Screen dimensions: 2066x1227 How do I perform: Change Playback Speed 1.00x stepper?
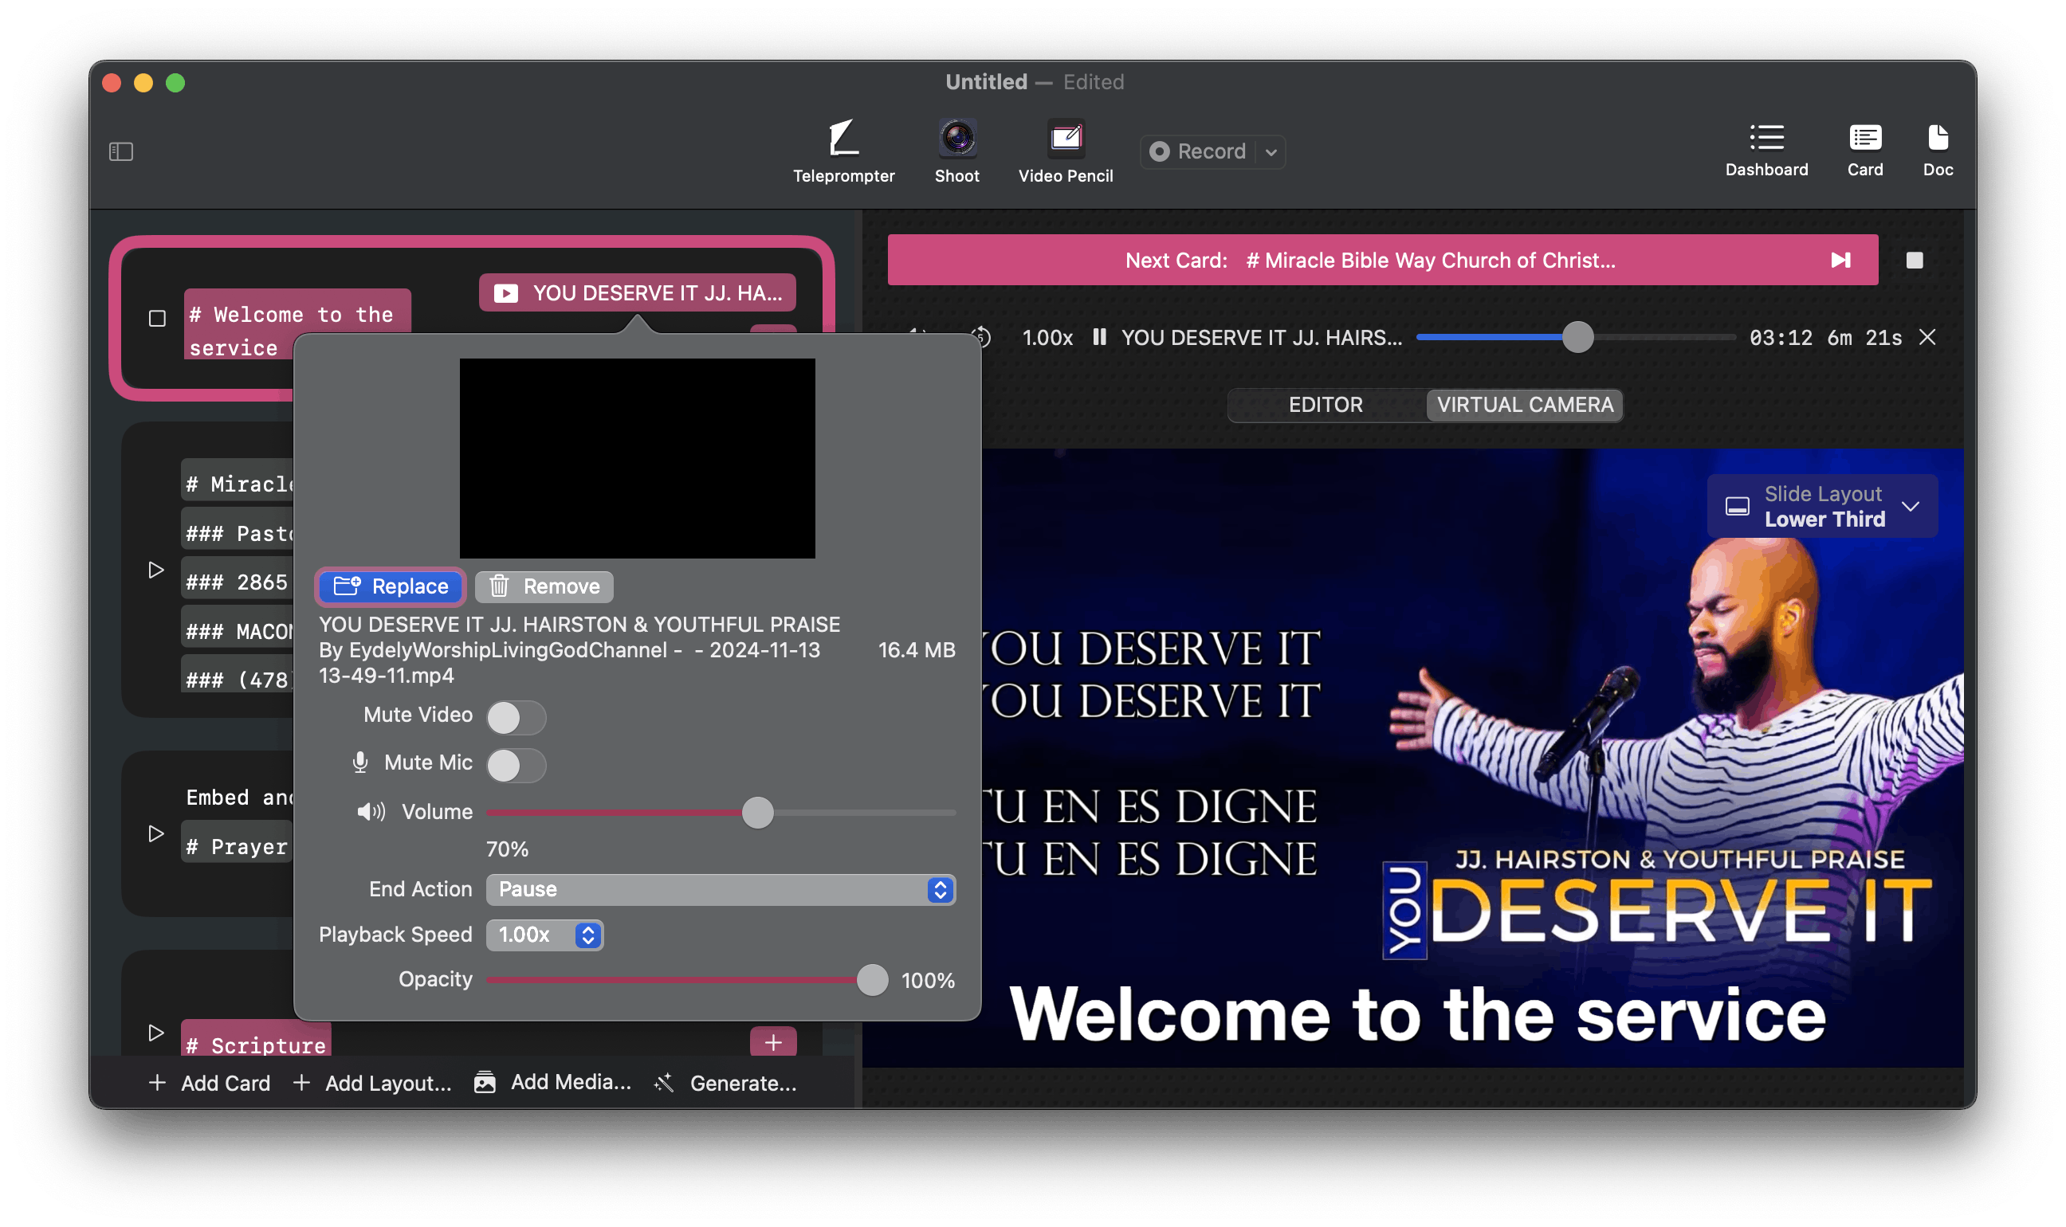[544, 935]
